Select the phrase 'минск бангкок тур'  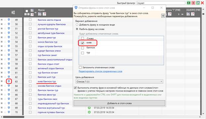(48, 42)
